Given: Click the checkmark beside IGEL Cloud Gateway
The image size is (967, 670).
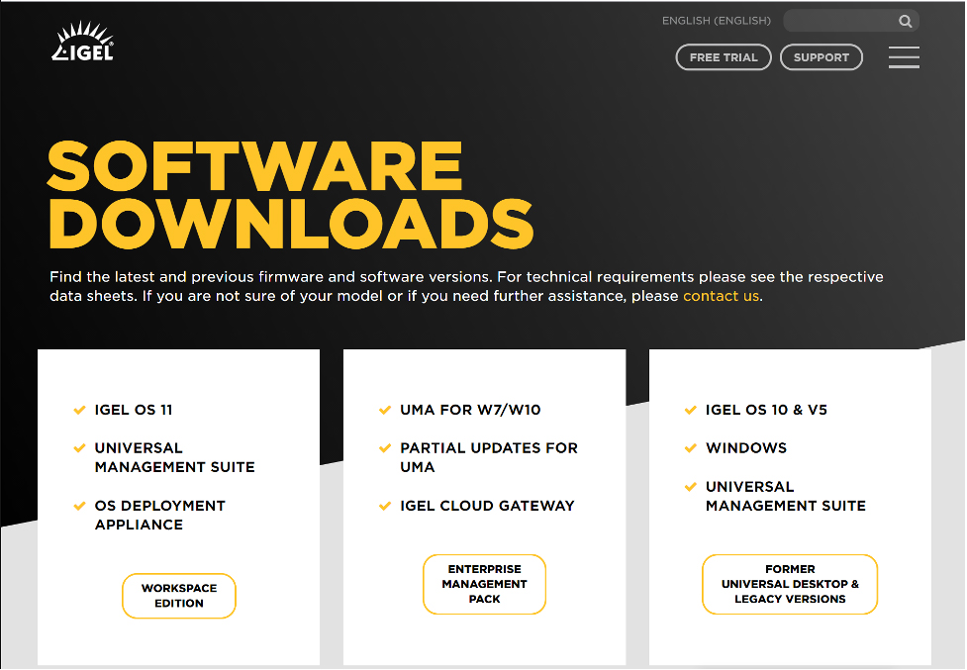Looking at the screenshot, I should [x=385, y=506].
